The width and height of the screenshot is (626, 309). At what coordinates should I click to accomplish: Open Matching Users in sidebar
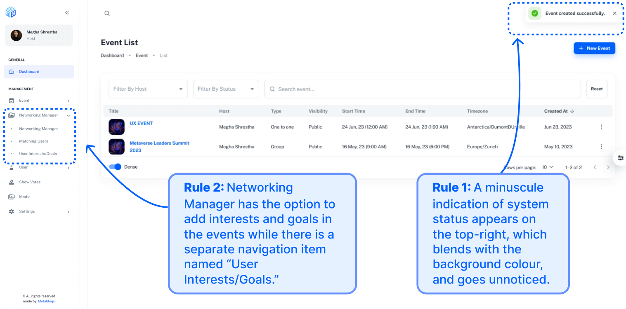pos(33,141)
